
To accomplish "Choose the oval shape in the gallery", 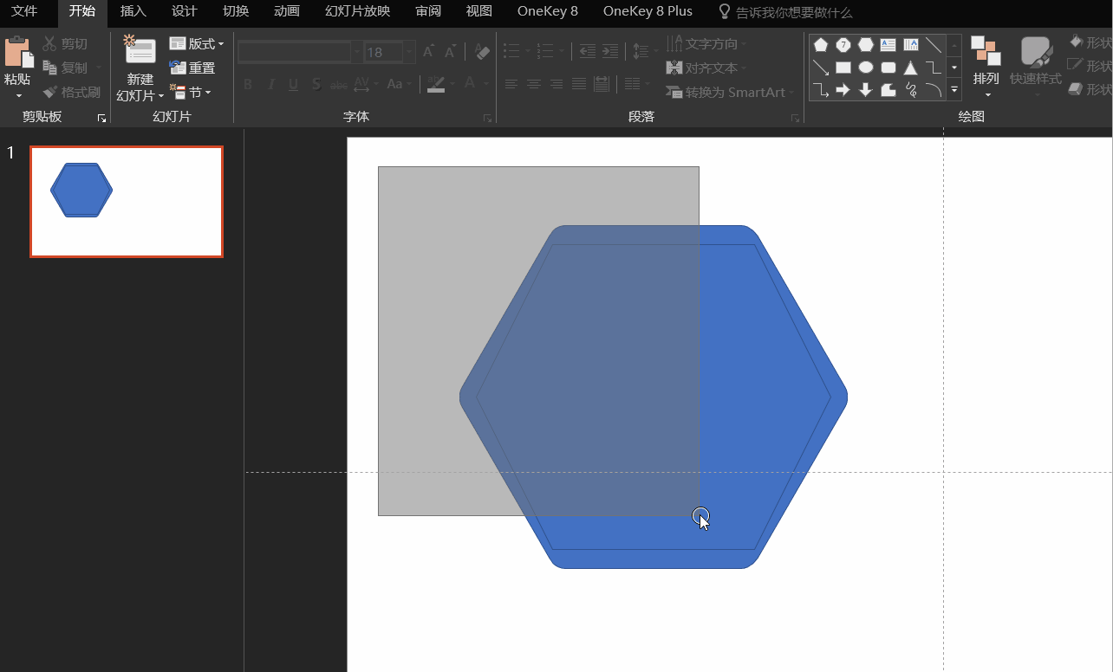I will pos(866,68).
